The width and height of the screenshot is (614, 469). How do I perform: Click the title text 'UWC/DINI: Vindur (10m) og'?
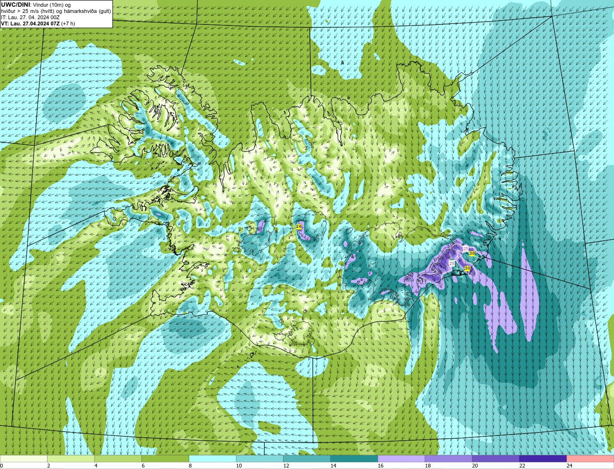36,5
